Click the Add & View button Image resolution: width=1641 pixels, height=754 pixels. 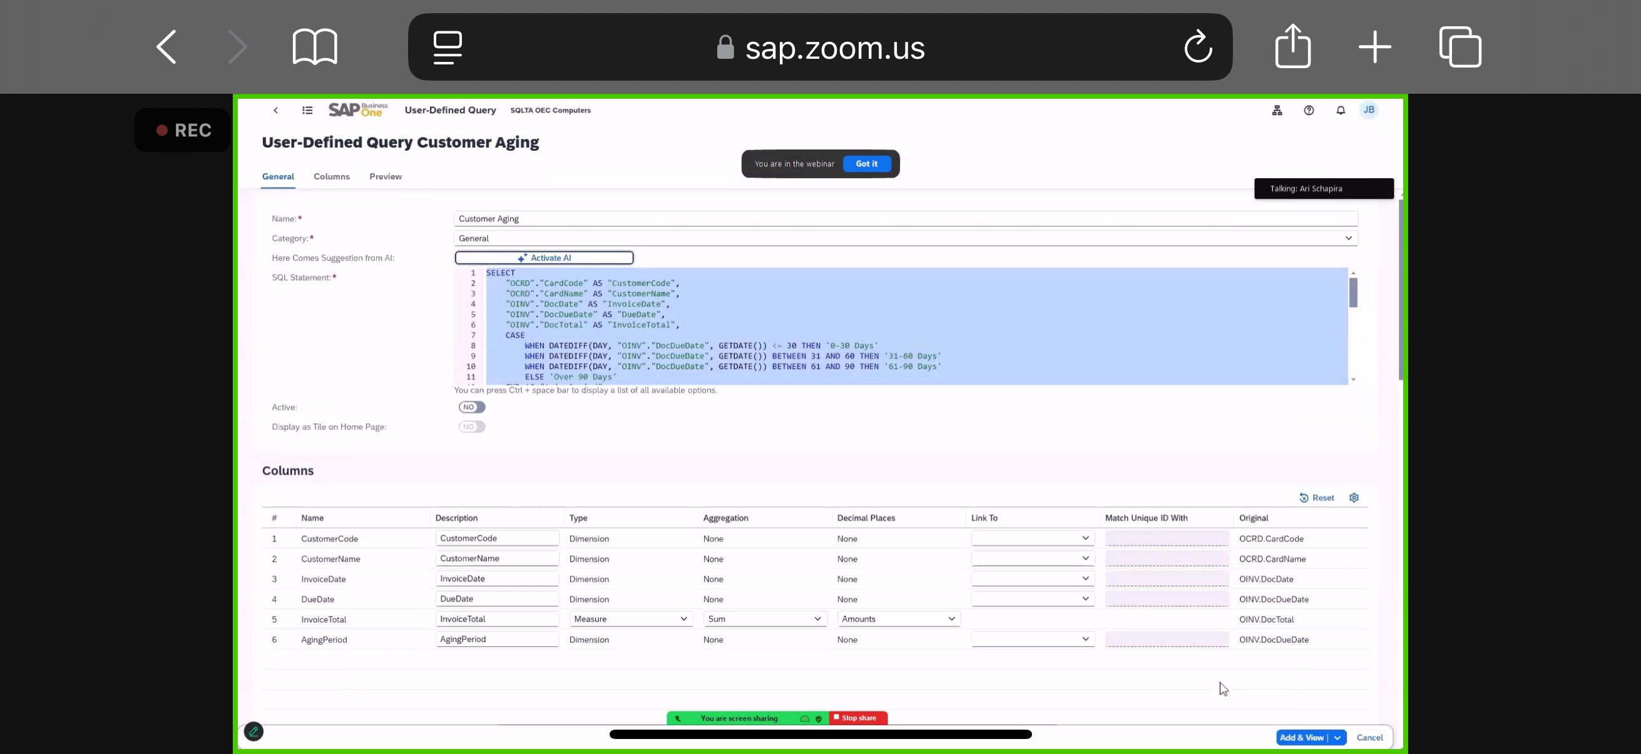(1301, 738)
